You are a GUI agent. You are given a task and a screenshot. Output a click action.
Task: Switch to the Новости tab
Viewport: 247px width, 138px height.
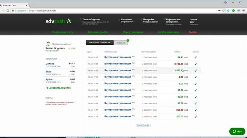point(121,43)
